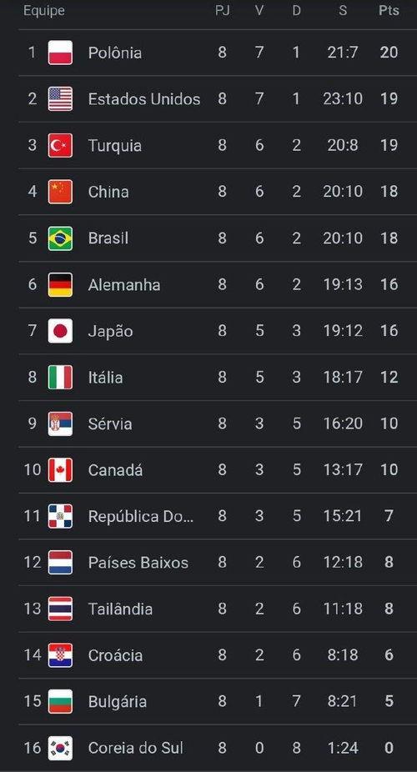The image size is (417, 772).
Task: Click the Equipe column header
Action: click(x=44, y=10)
